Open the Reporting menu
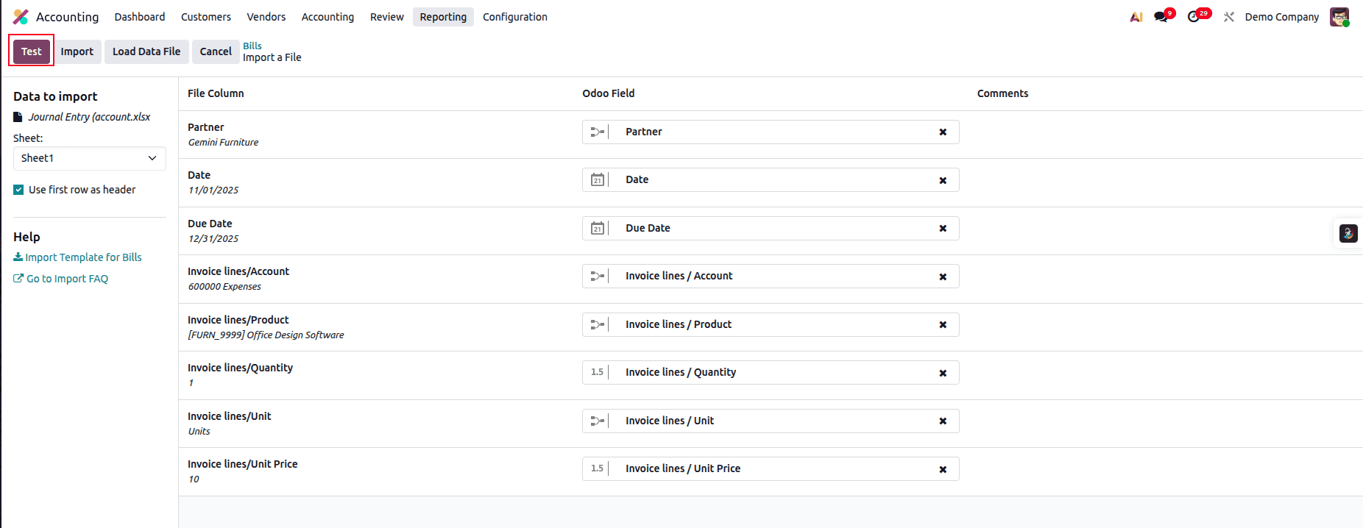 pyautogui.click(x=443, y=17)
